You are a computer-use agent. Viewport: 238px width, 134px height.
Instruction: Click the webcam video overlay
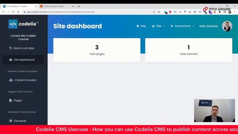pyautogui.click(x=215, y=111)
